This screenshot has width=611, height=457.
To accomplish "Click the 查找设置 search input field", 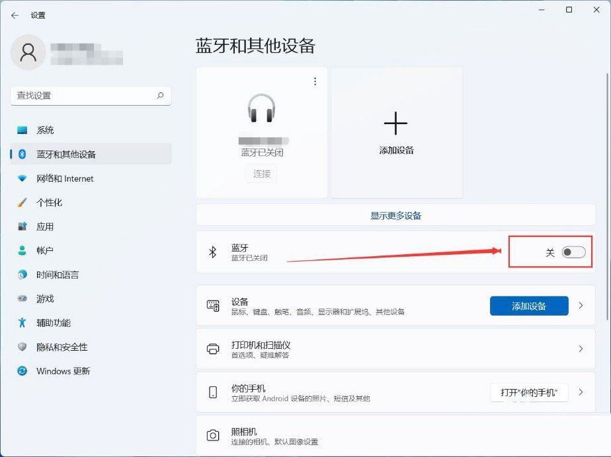I will point(91,96).
